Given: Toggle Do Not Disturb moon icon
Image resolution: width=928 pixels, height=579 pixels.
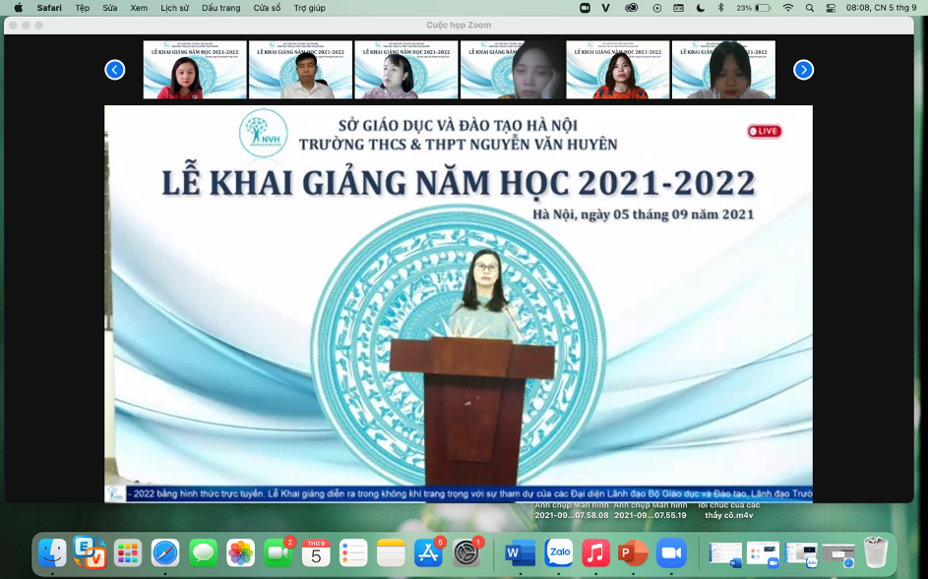Looking at the screenshot, I should point(700,8).
